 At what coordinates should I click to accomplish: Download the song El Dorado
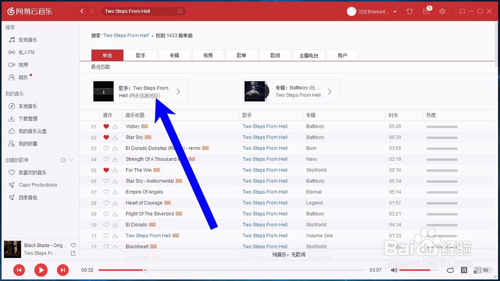tap(115, 225)
